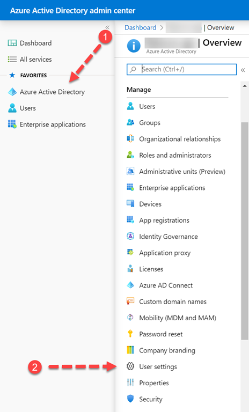Click the Dashboard breadcrumb link

[x=141, y=27]
